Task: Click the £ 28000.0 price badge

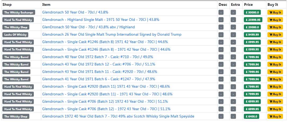Action: click(x=252, y=27)
